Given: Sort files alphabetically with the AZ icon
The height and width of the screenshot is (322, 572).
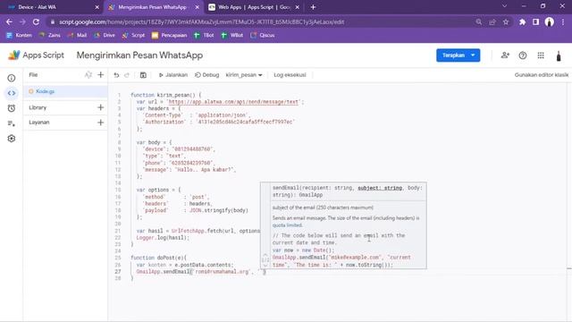Looking at the screenshot, I should point(88,75).
